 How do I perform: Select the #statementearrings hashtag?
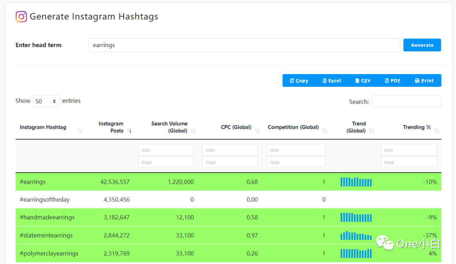pos(46,235)
